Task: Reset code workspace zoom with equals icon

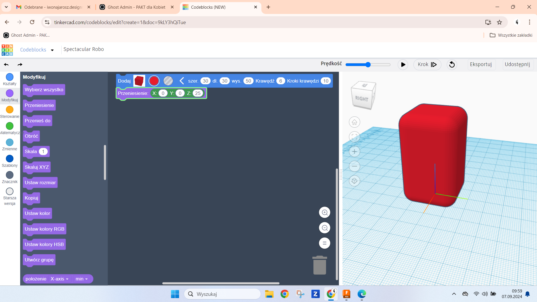Action: coord(325,243)
